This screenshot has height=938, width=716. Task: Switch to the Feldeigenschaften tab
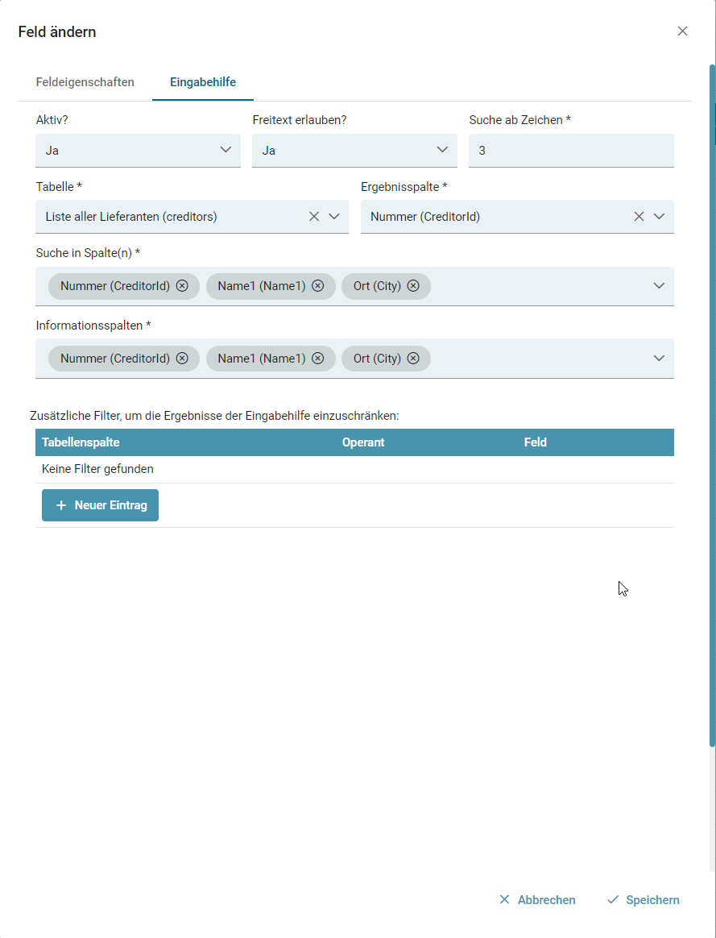85,82
